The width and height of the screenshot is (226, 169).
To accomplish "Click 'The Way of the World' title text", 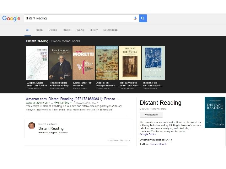I will pyautogui.click(x=129, y=84).
